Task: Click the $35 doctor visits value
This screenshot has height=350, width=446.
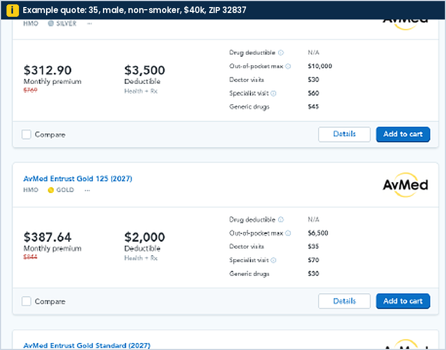Action: (313, 246)
